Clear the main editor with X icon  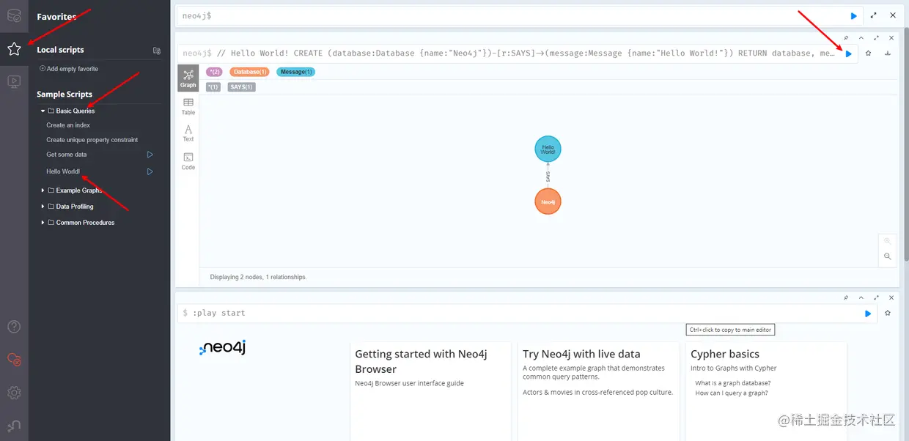pyautogui.click(x=892, y=15)
